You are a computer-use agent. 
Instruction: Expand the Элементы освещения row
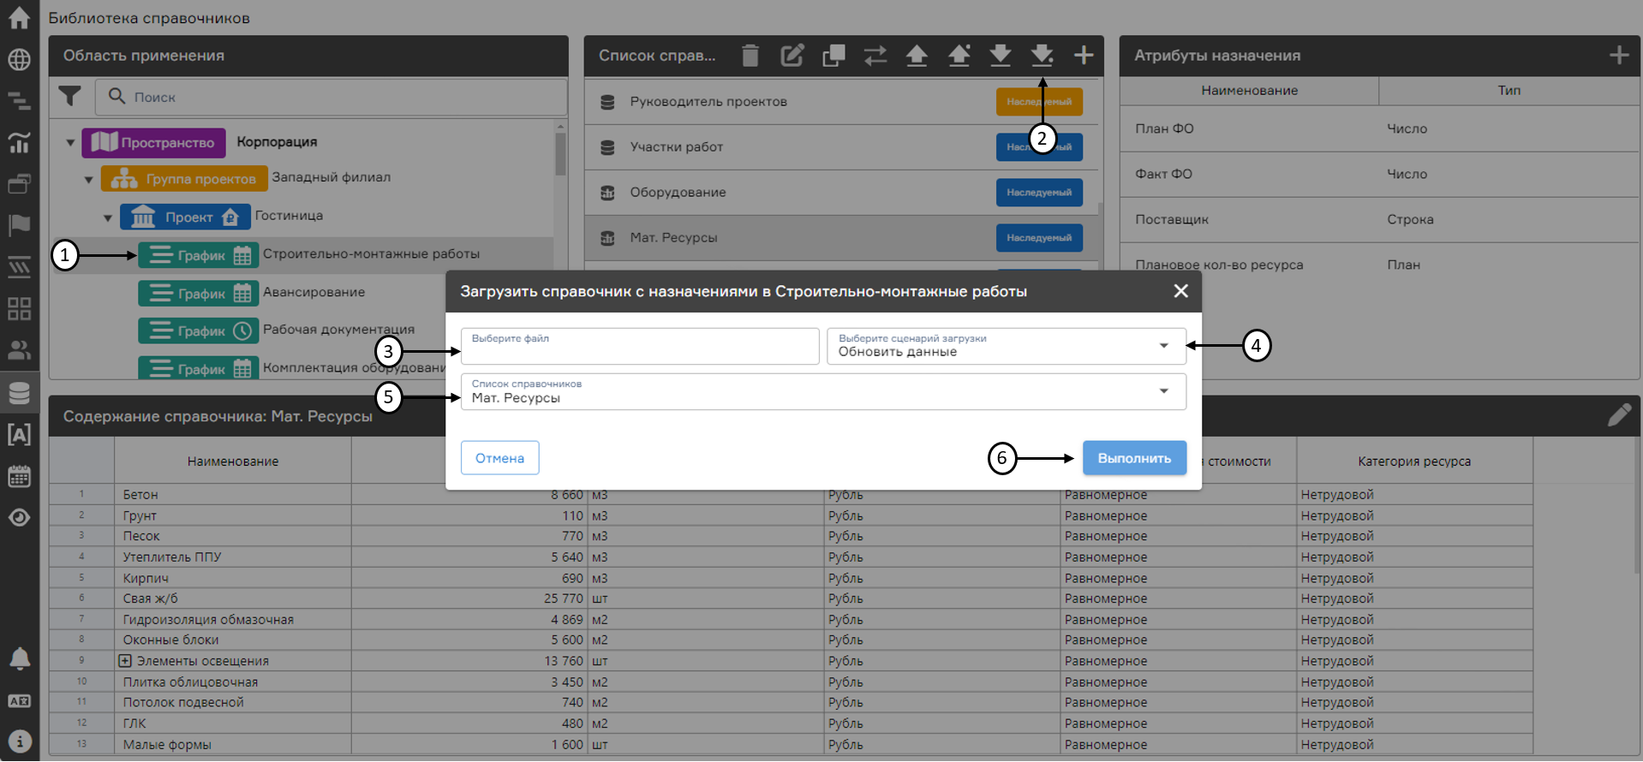coord(125,661)
